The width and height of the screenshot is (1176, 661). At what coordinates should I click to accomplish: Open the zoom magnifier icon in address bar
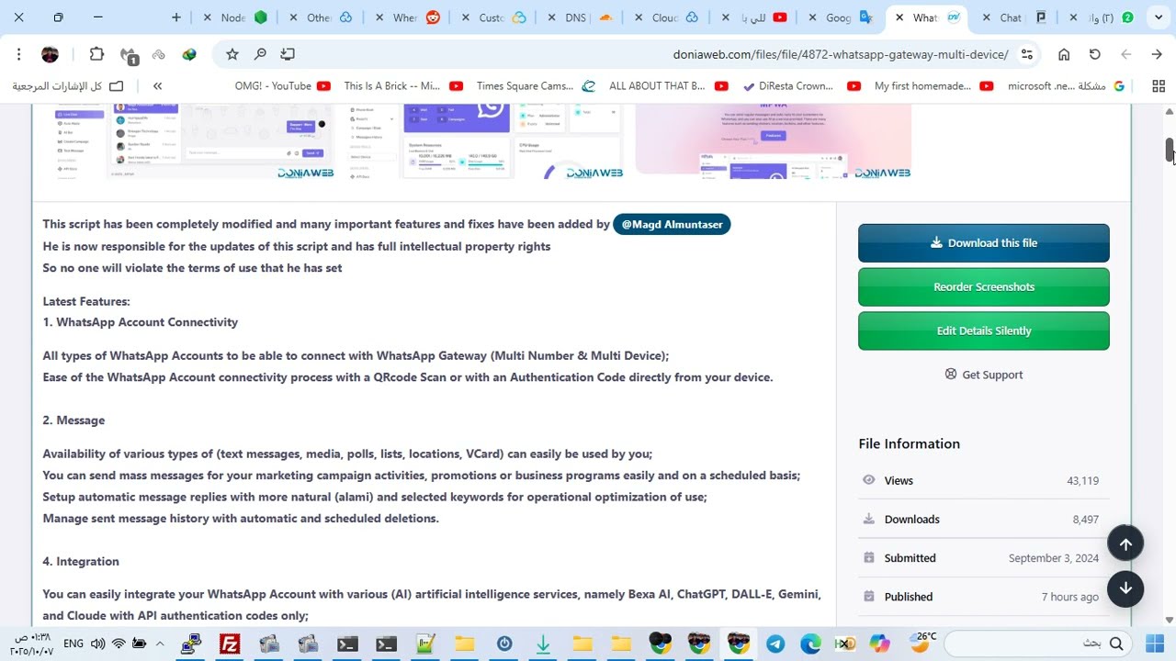pyautogui.click(x=260, y=54)
